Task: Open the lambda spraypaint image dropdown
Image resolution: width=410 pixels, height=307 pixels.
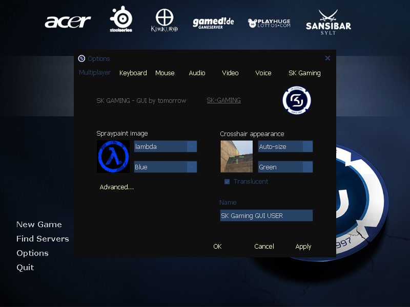Action: [165, 147]
